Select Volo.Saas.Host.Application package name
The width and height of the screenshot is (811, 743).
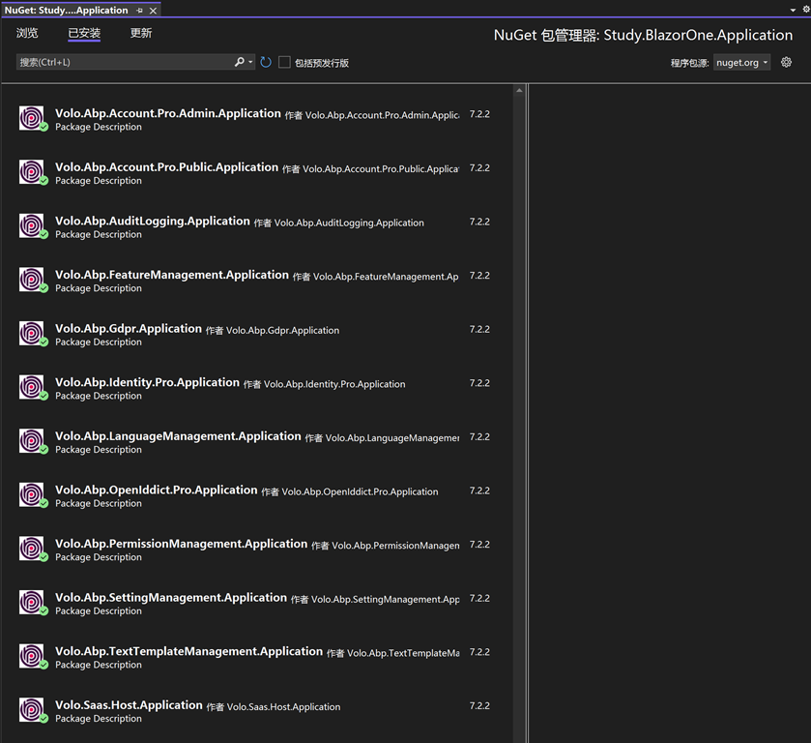(129, 705)
